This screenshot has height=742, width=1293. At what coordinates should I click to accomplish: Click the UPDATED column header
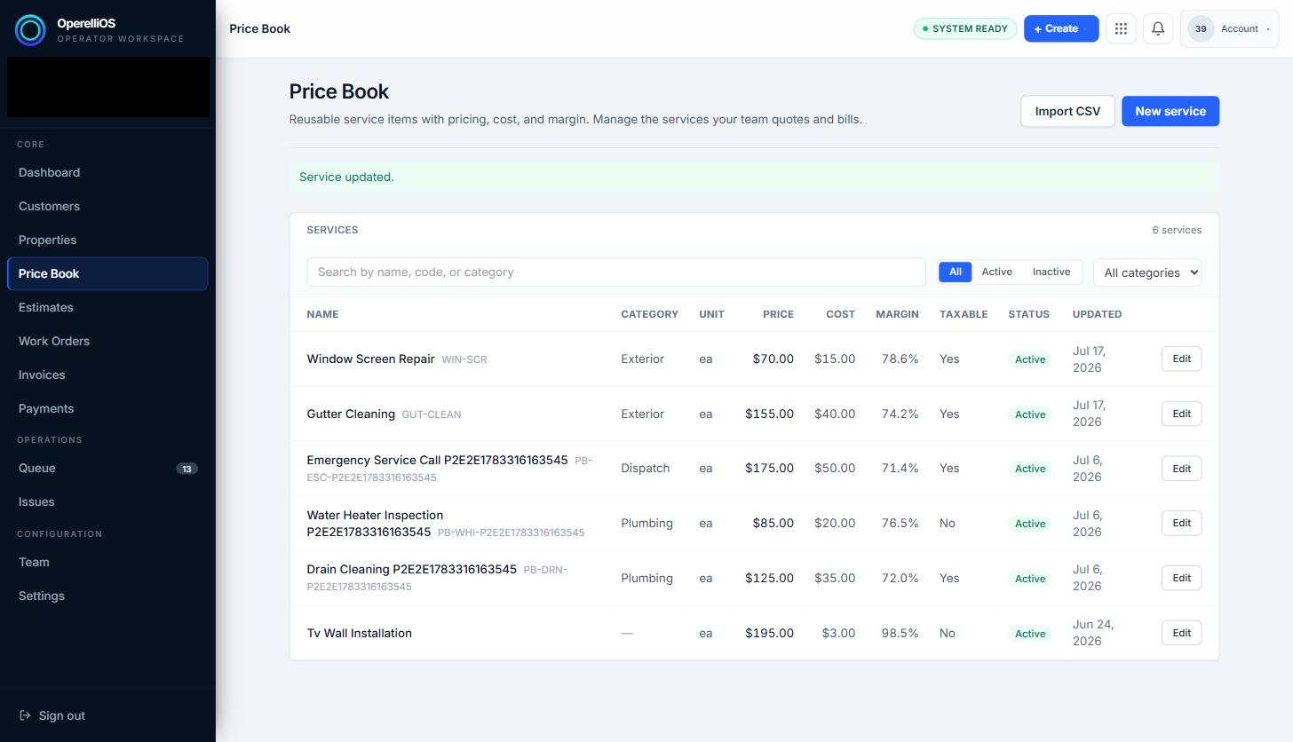1097,314
